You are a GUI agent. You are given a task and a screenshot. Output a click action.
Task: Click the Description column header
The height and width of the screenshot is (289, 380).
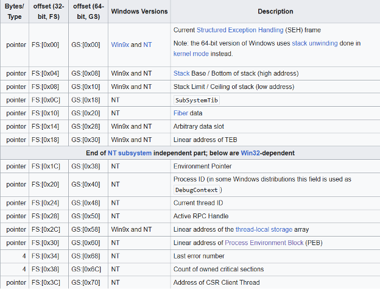[x=275, y=12]
